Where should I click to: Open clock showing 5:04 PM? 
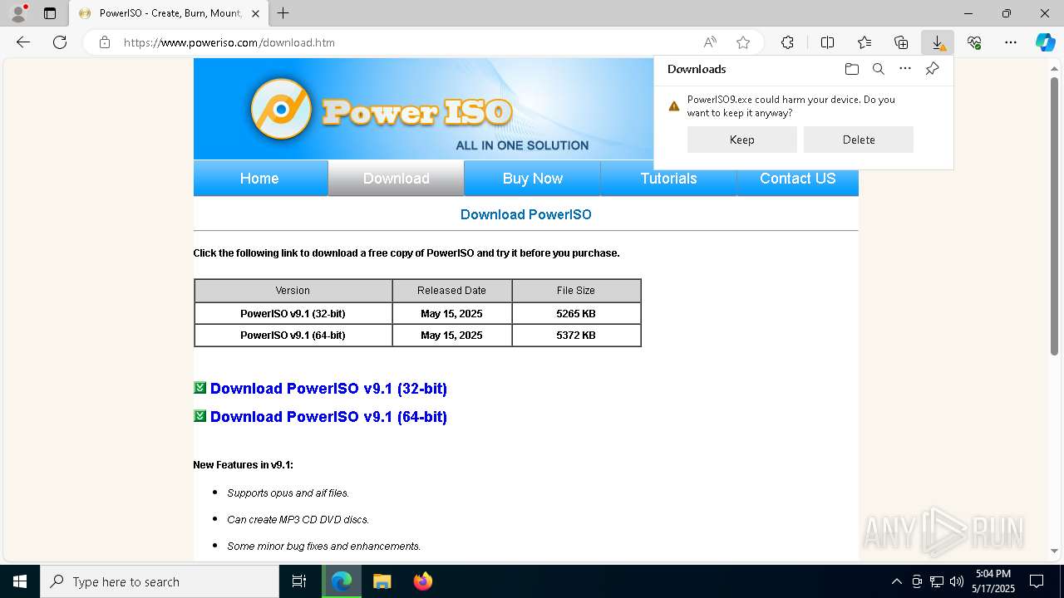click(x=993, y=581)
